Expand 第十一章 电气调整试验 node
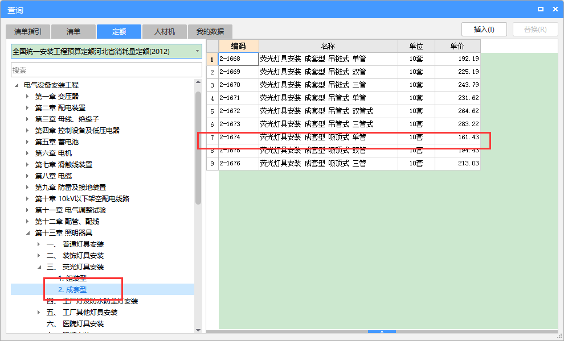Viewport: 564px width, 341px height. [x=27, y=210]
